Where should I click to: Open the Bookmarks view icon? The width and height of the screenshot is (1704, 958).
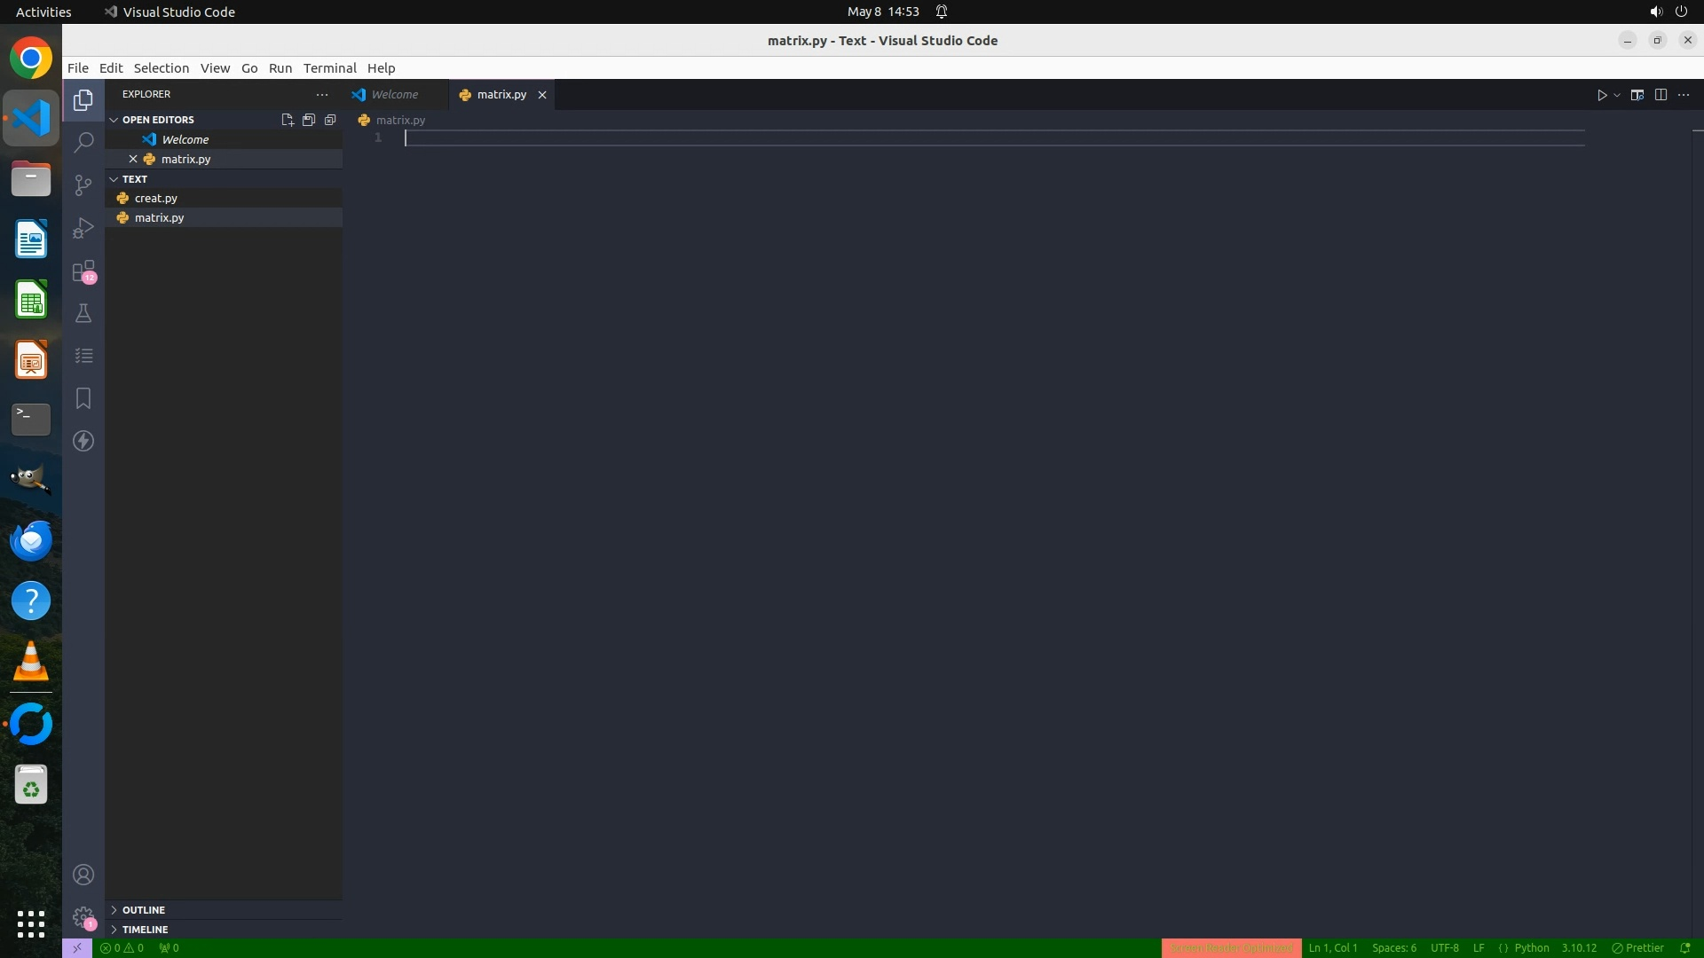click(83, 398)
